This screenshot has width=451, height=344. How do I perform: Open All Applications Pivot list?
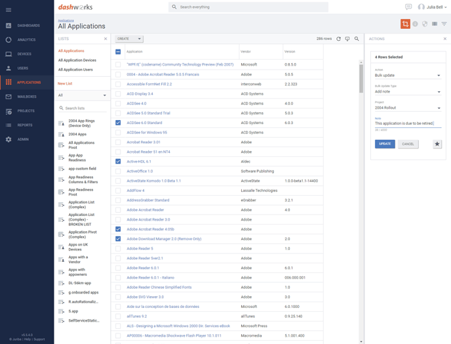click(x=81, y=145)
